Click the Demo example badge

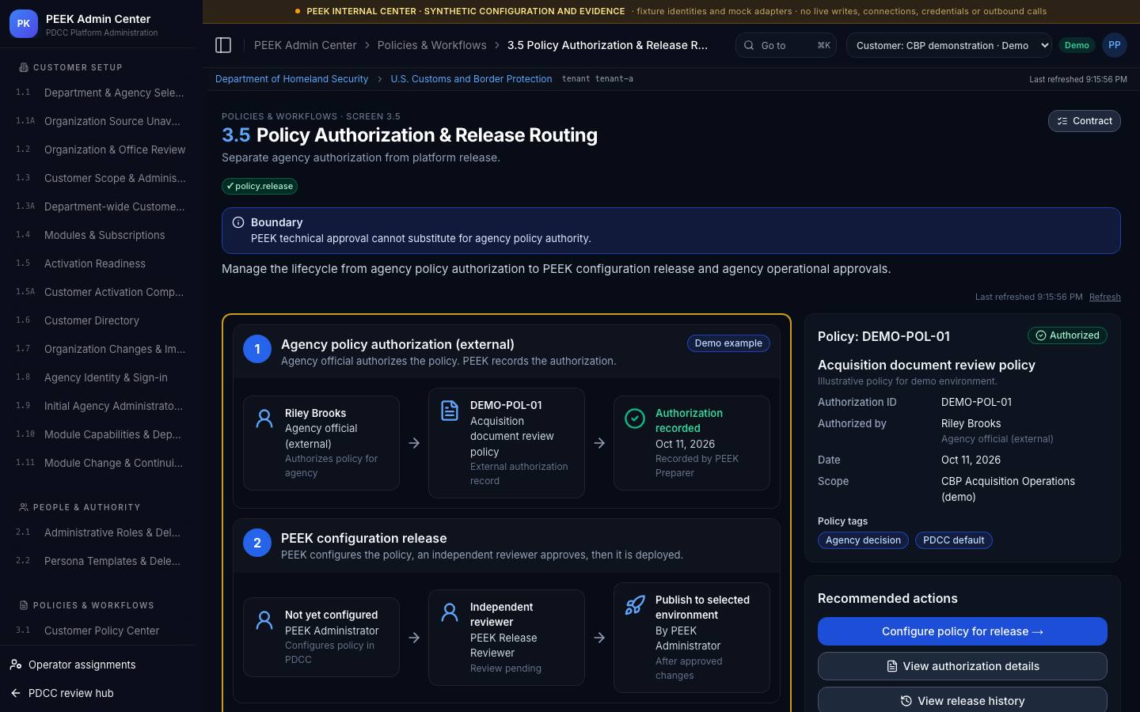[x=728, y=343]
